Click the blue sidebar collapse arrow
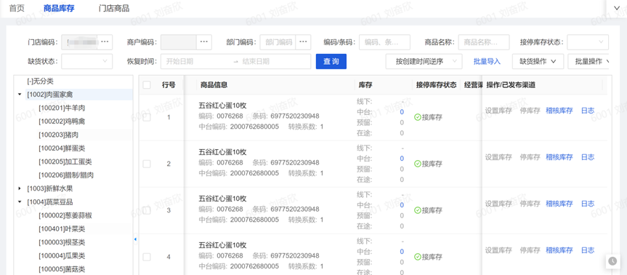 (x=135, y=239)
